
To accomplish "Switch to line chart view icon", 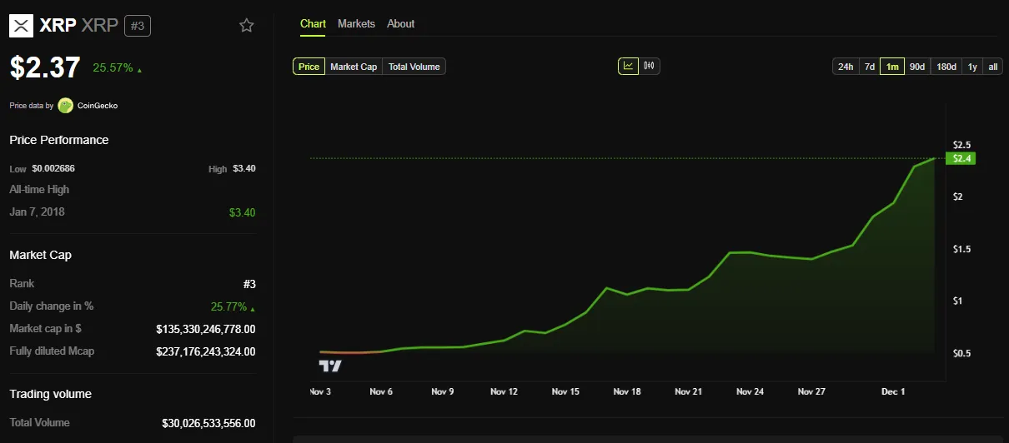I will pyautogui.click(x=628, y=66).
